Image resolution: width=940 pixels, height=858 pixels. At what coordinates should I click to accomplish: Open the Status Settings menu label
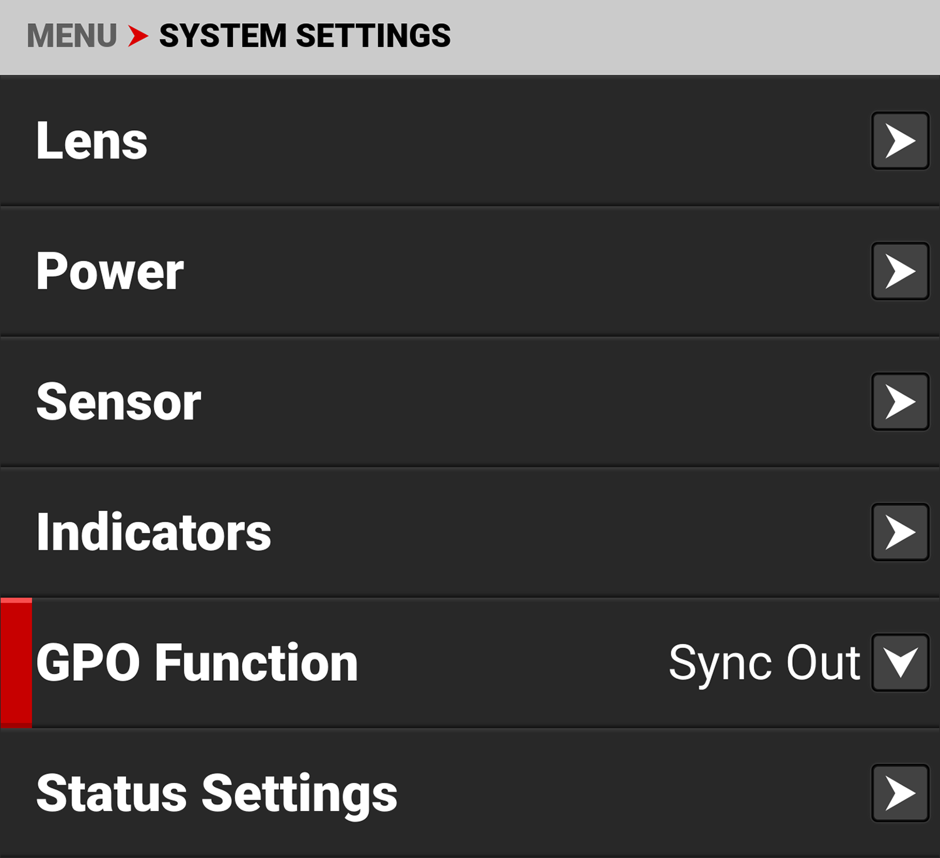[x=217, y=793]
